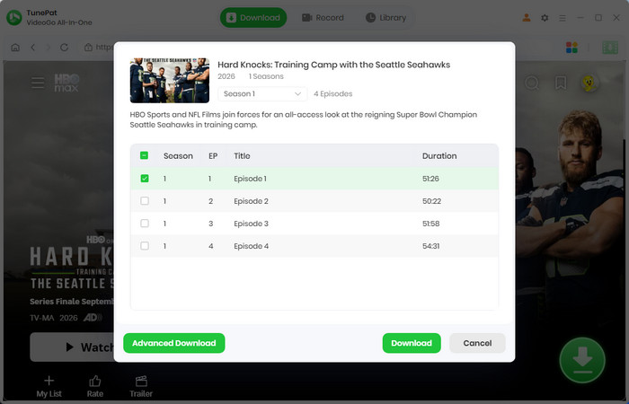The width and height of the screenshot is (629, 404).
Task: Click the duration value 50:22
Action: coord(431,201)
